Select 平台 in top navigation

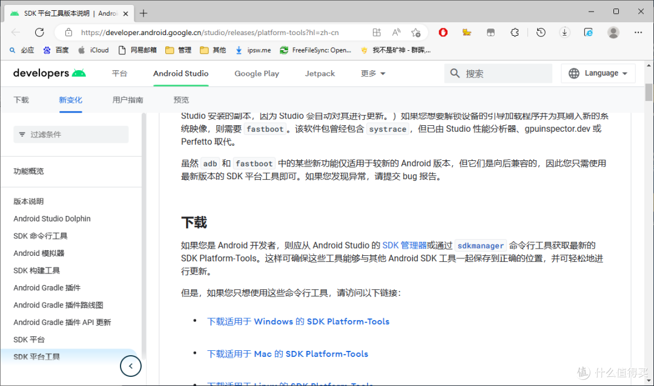point(119,73)
